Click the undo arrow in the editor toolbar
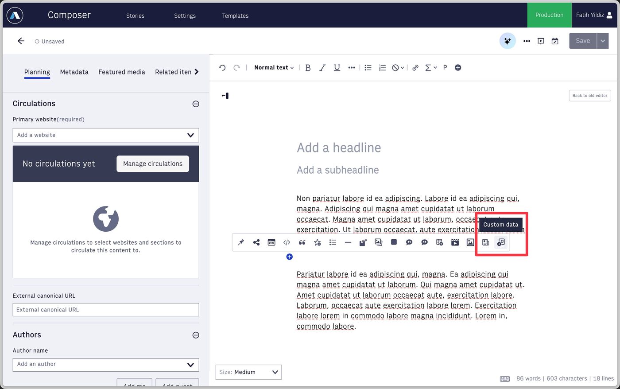 click(222, 68)
